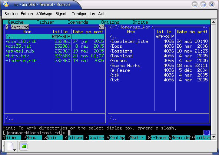Click the Date de modi header in the right panel
This screenshot has height=155, width=219.
click(192, 32)
